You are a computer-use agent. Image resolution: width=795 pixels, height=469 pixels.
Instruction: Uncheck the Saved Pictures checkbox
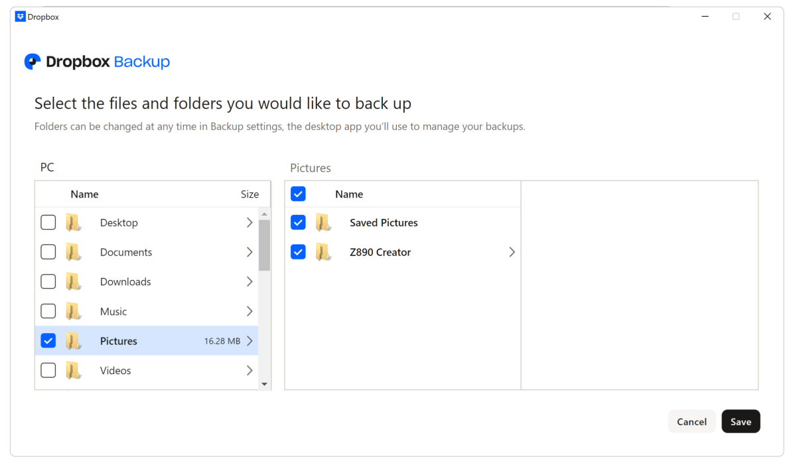click(299, 223)
